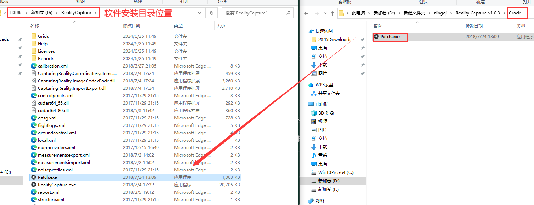Expand chevron after ningqi in right address bar
The width and height of the screenshot is (534, 205).
tap(451, 13)
